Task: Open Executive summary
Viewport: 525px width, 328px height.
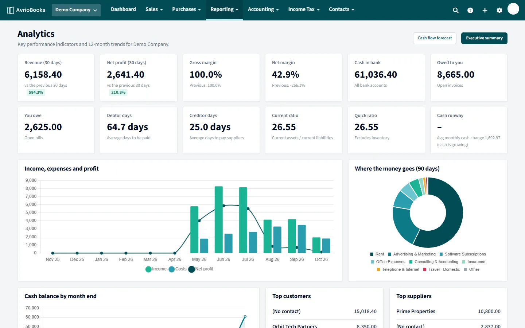Action: [484, 38]
